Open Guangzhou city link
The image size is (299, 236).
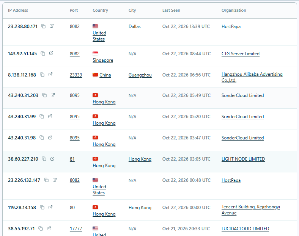pos(140,75)
